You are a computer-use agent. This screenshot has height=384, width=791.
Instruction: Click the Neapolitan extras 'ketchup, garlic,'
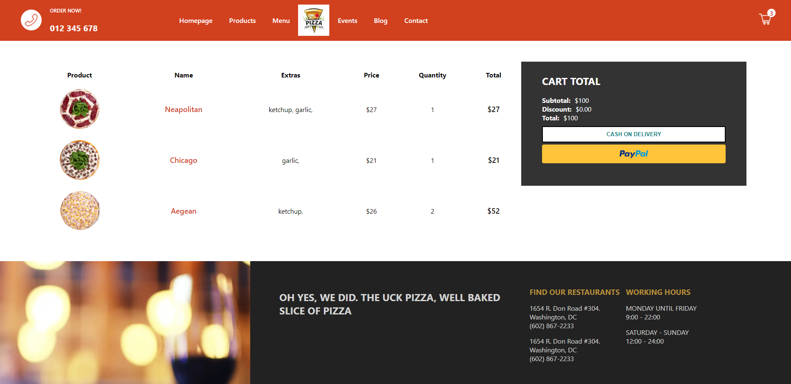tap(291, 110)
